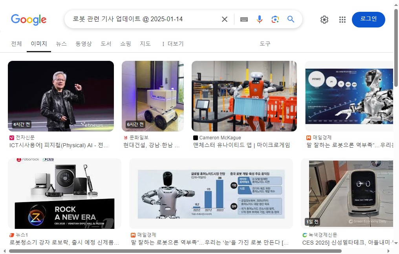This screenshot has width=399, height=254.
Task: Start voice search with the microphone
Action: pyautogui.click(x=259, y=19)
